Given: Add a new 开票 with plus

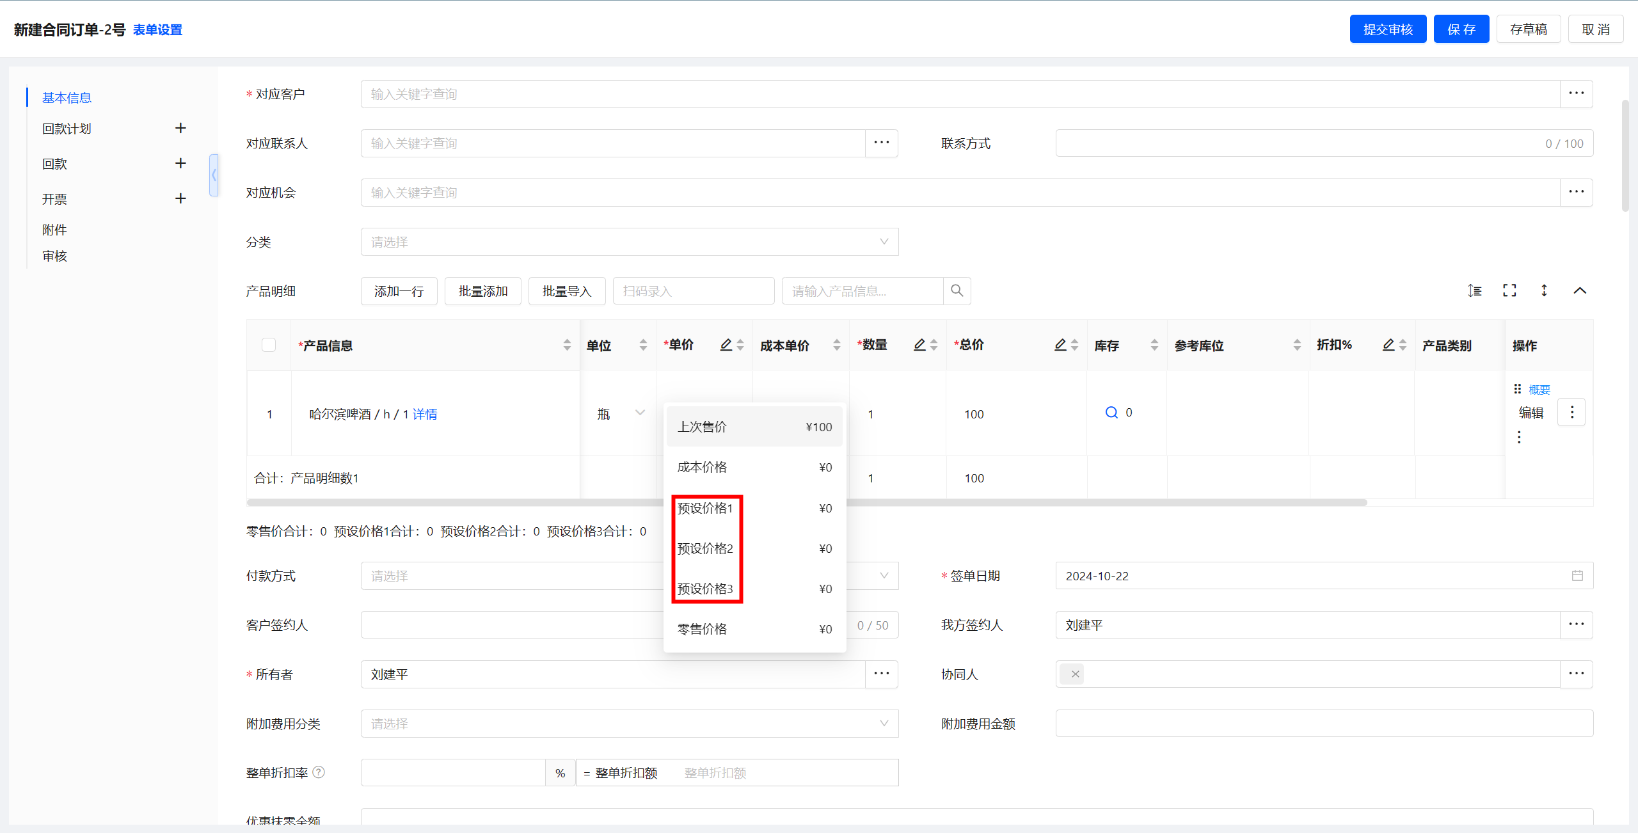Looking at the screenshot, I should pos(180,198).
